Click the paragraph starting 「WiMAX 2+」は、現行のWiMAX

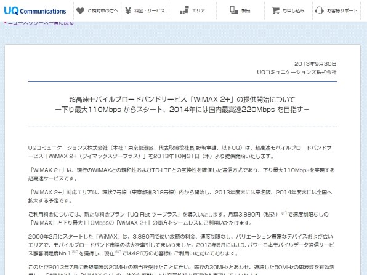coord(182,174)
